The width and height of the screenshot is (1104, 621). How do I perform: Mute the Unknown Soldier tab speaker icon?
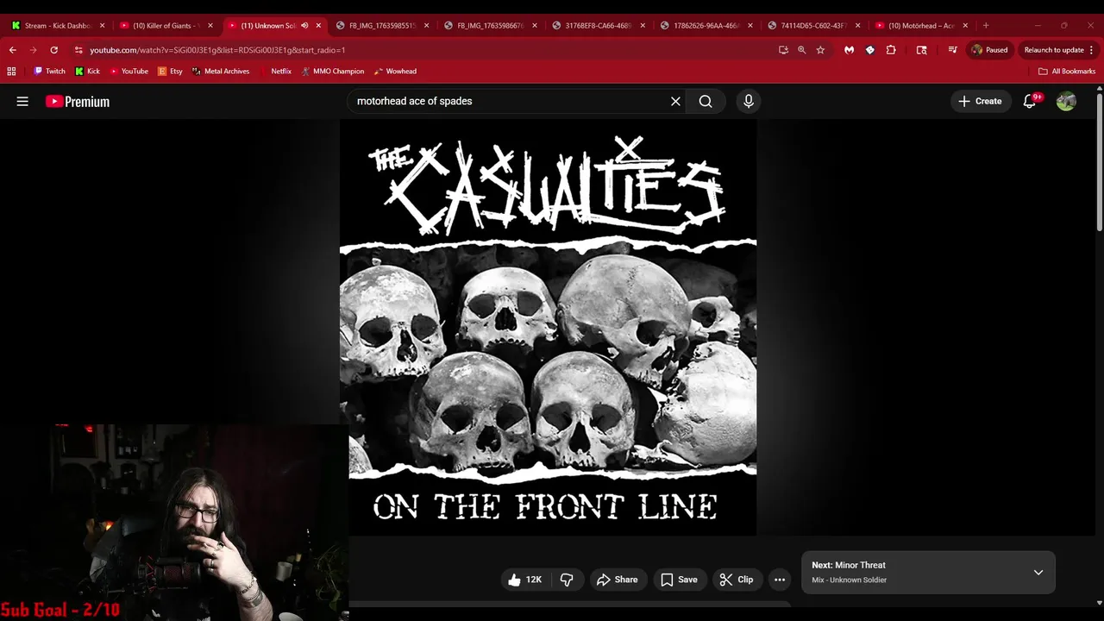304,26
